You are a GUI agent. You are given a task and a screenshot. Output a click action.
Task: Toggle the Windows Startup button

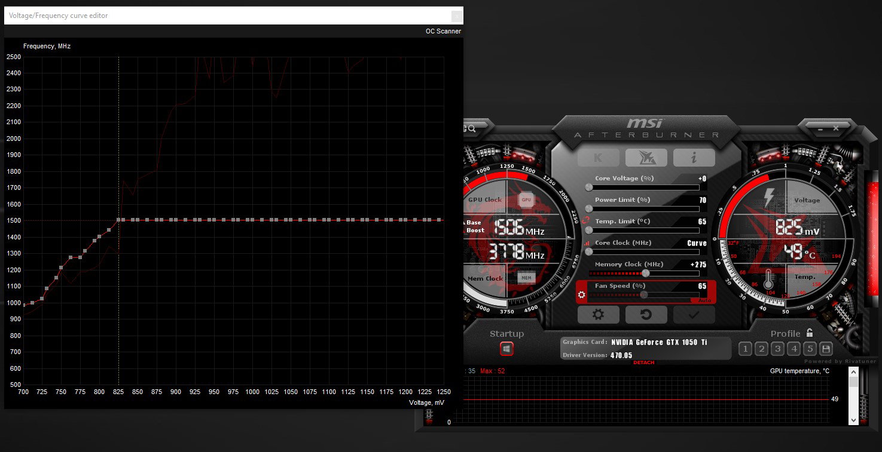[x=506, y=349]
